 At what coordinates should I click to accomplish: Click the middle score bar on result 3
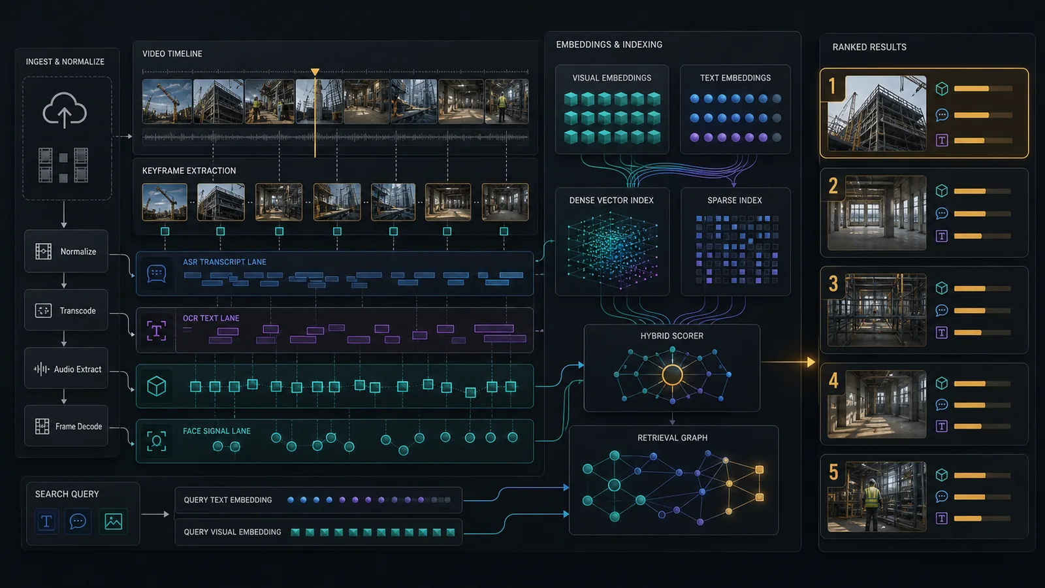click(983, 310)
